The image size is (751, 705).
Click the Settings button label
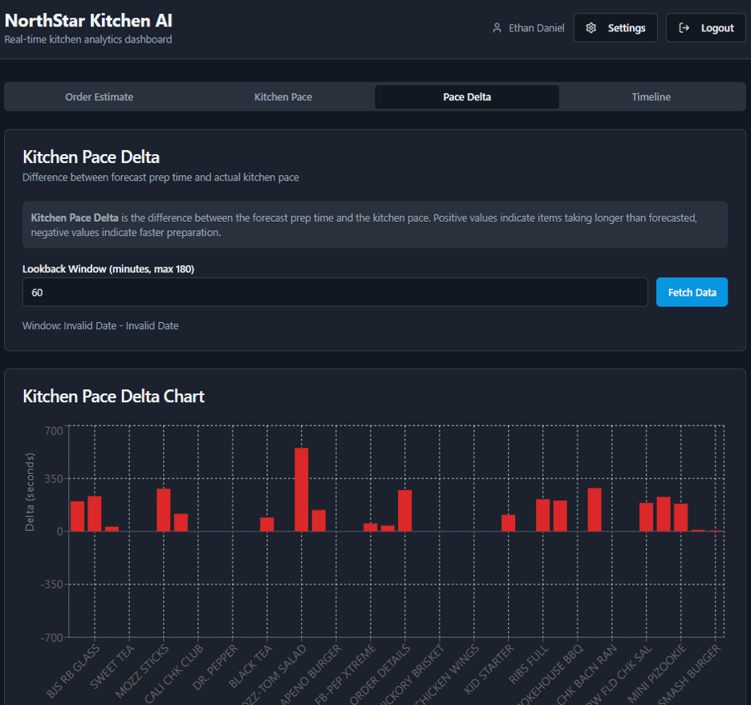(627, 28)
